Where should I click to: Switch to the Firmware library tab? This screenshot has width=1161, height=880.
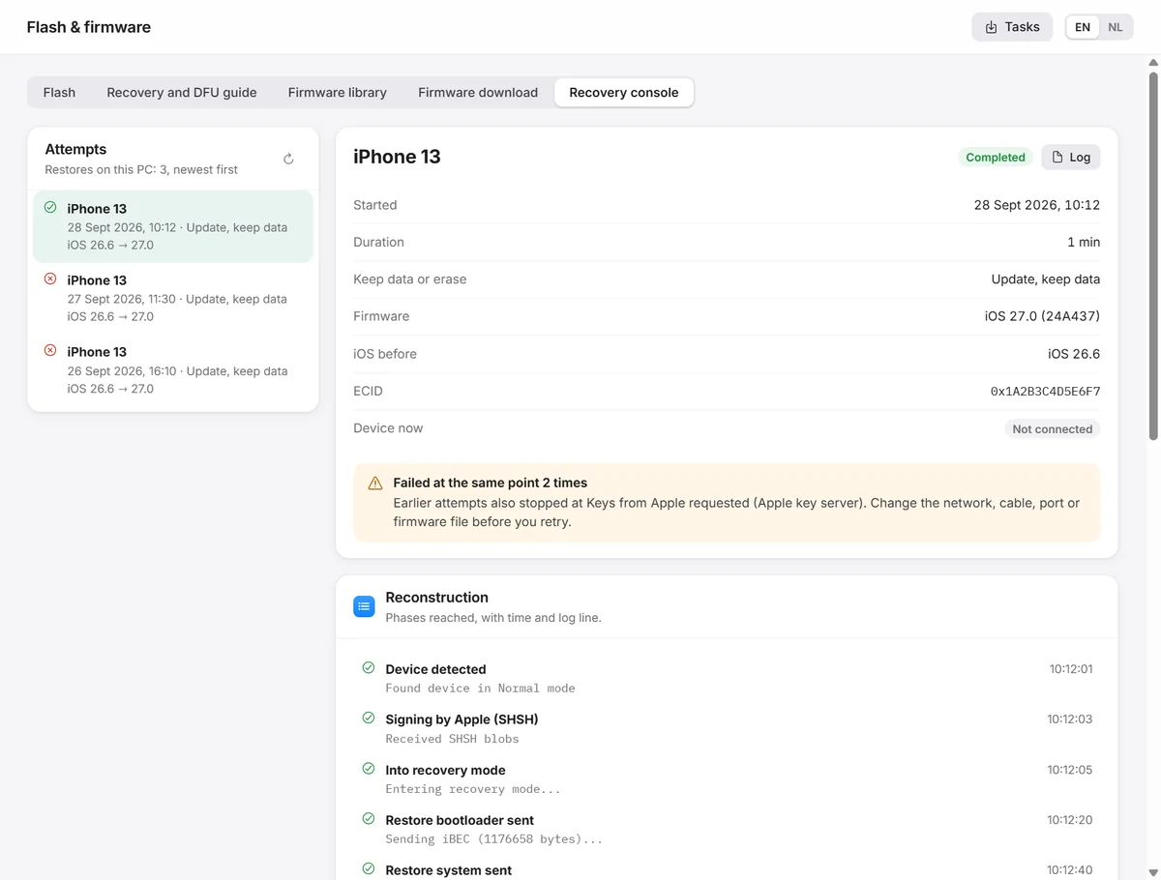click(338, 93)
